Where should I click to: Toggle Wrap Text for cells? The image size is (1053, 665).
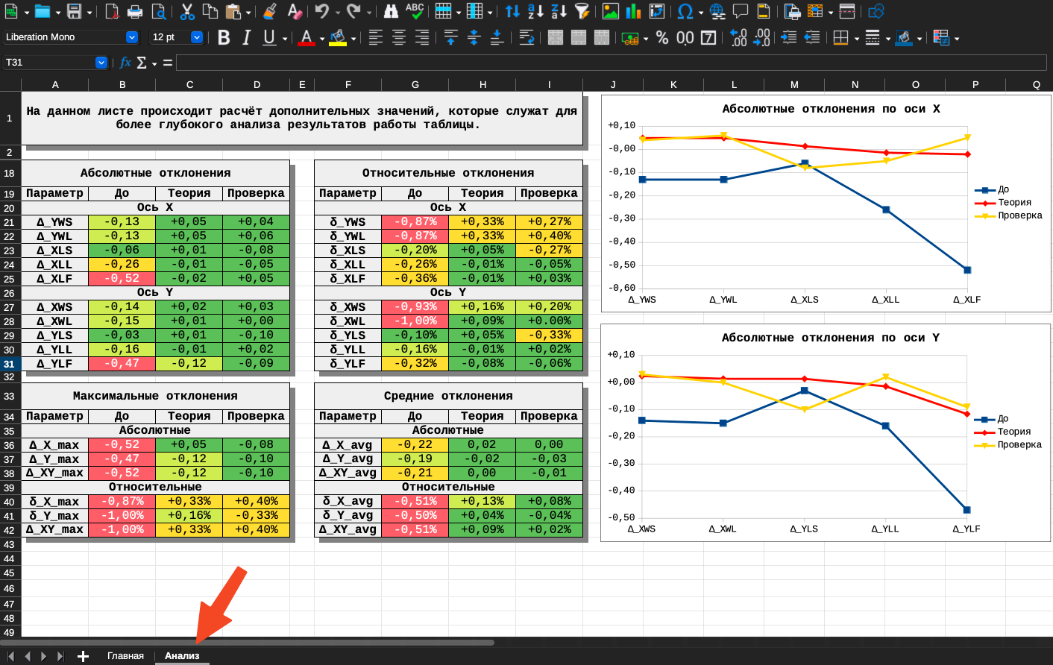526,37
